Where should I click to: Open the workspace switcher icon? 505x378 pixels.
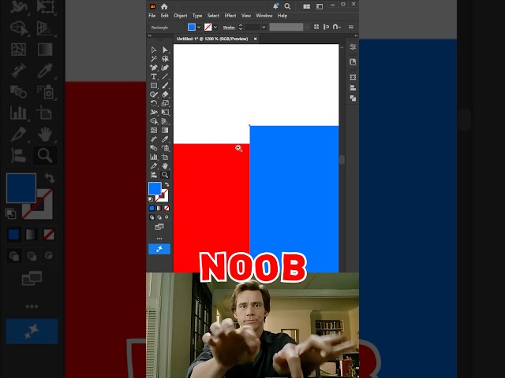click(x=320, y=6)
